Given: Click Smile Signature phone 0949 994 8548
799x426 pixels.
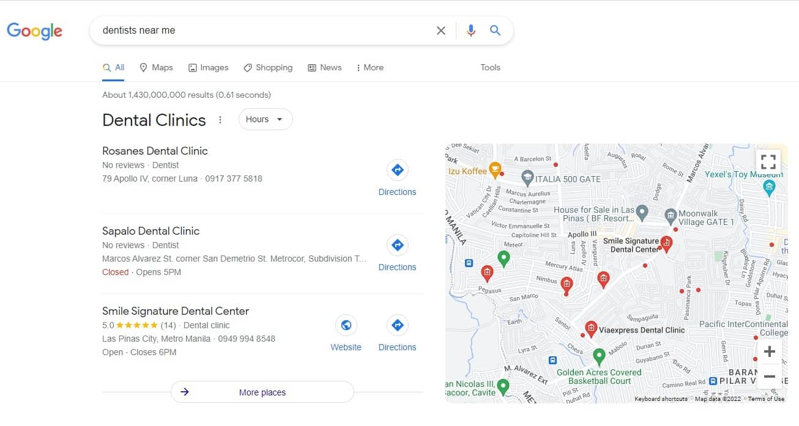Looking at the screenshot, I should [247, 339].
